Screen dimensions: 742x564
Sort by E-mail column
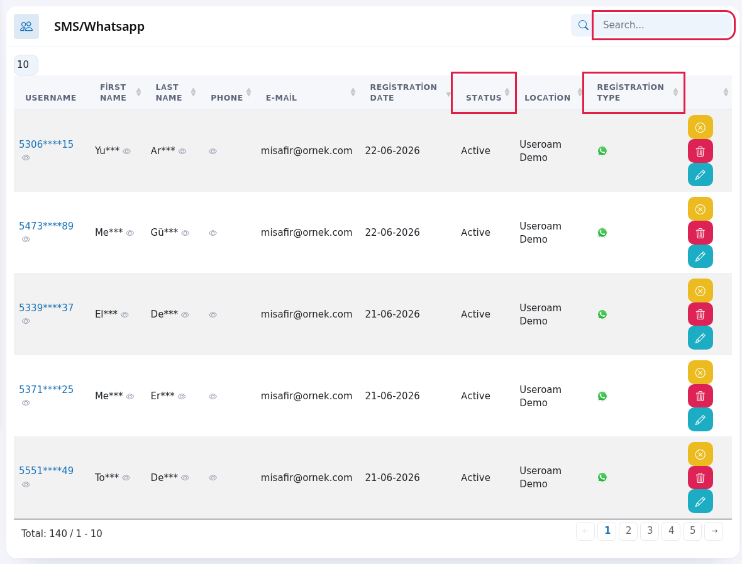pyautogui.click(x=310, y=92)
